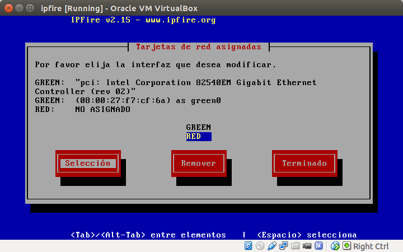Click the Espacio selecciona hint text
Image resolution: width=403 pixels, height=252 pixels.
pyautogui.click(x=307, y=235)
